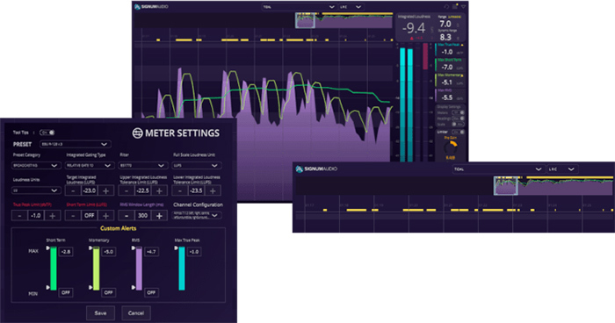Open the LRC dropdown in timeline strip window

[561, 169]
